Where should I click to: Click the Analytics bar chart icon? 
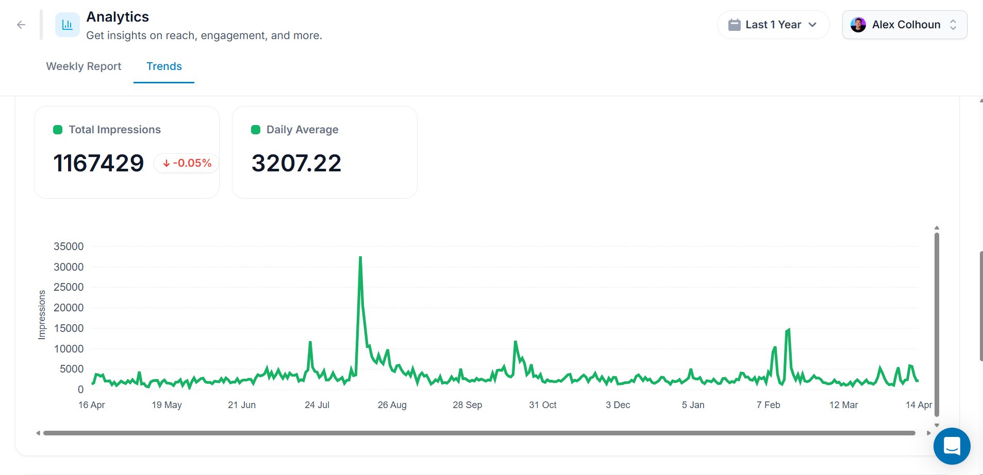(x=67, y=24)
